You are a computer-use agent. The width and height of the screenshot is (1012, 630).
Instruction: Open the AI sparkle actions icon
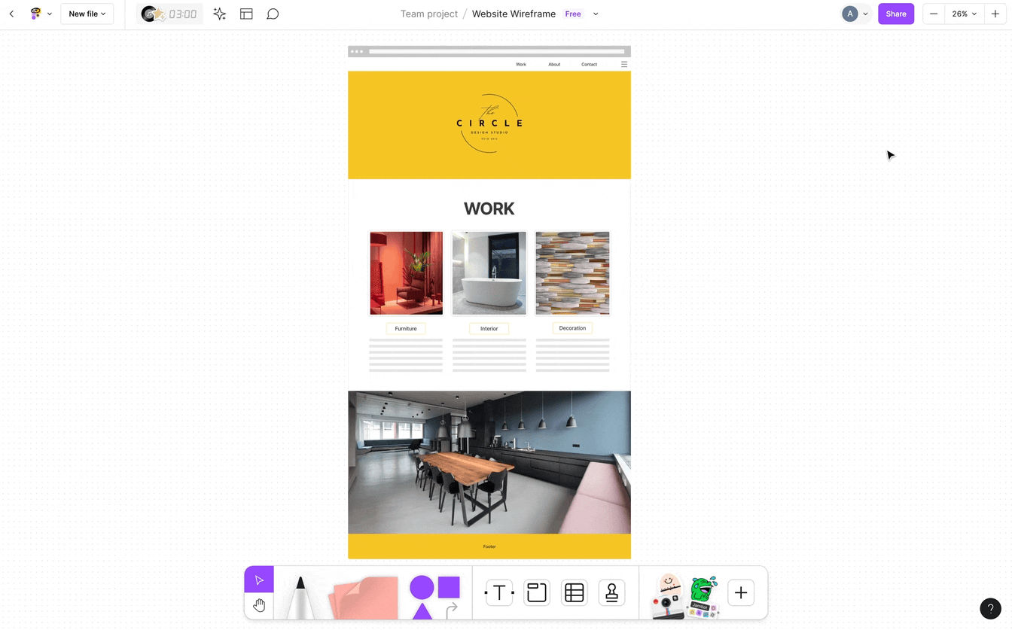click(x=219, y=14)
